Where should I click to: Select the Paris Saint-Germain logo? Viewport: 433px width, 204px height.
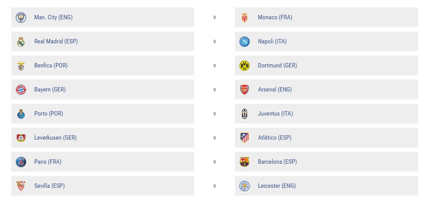21,162
